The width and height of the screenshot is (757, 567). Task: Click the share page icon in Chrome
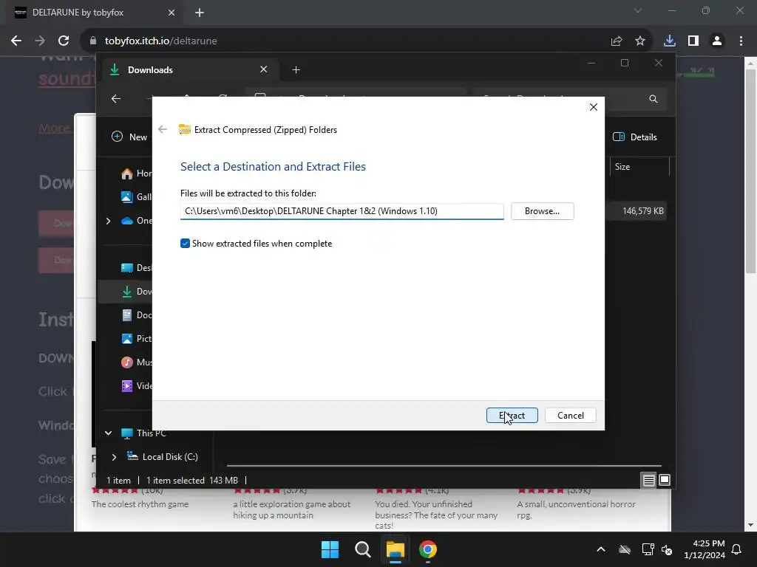click(x=616, y=41)
